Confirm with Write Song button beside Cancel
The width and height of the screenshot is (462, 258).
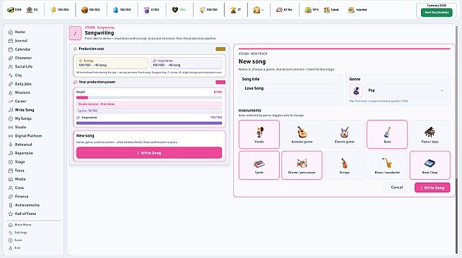(432, 188)
